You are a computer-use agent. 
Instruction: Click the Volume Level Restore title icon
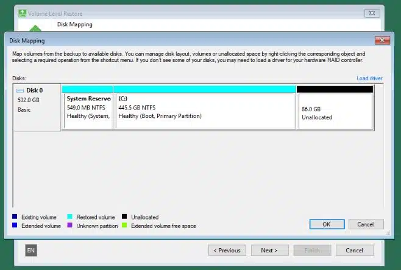pyautogui.click(x=22, y=13)
